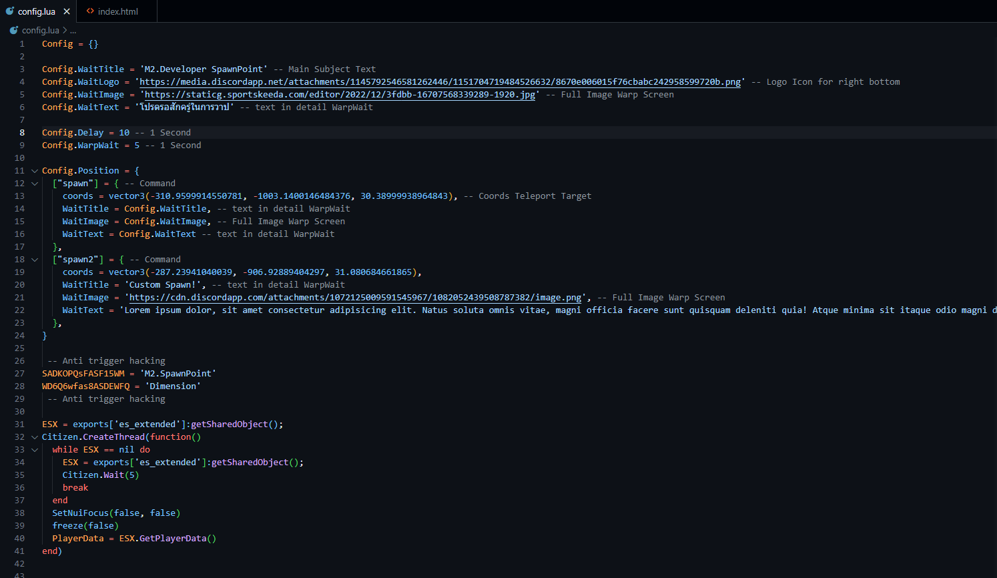Click ESX.GetPlayerData() on line 40
The width and height of the screenshot is (997, 578).
[x=168, y=539]
